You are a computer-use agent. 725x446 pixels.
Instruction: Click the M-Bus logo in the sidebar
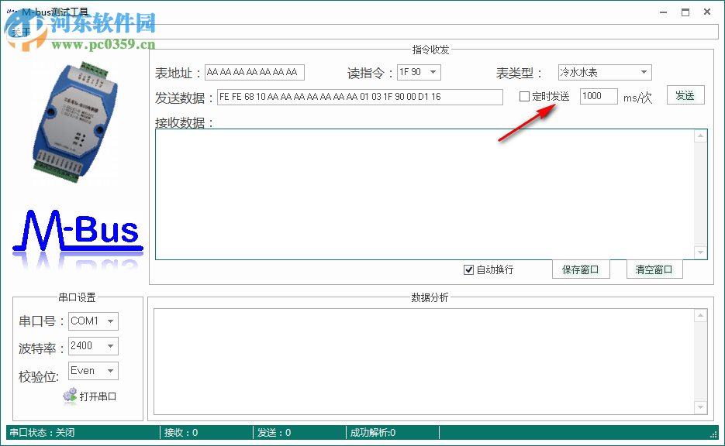(77, 228)
